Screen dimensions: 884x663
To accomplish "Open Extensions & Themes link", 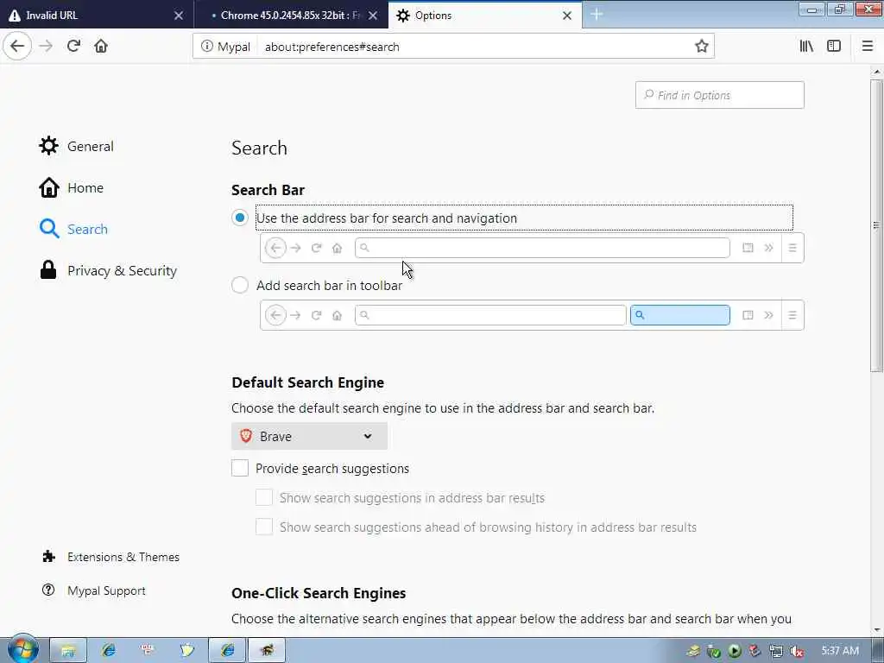I will [x=111, y=557].
